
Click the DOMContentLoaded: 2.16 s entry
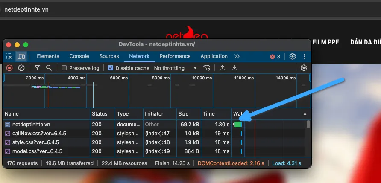tap(231, 163)
